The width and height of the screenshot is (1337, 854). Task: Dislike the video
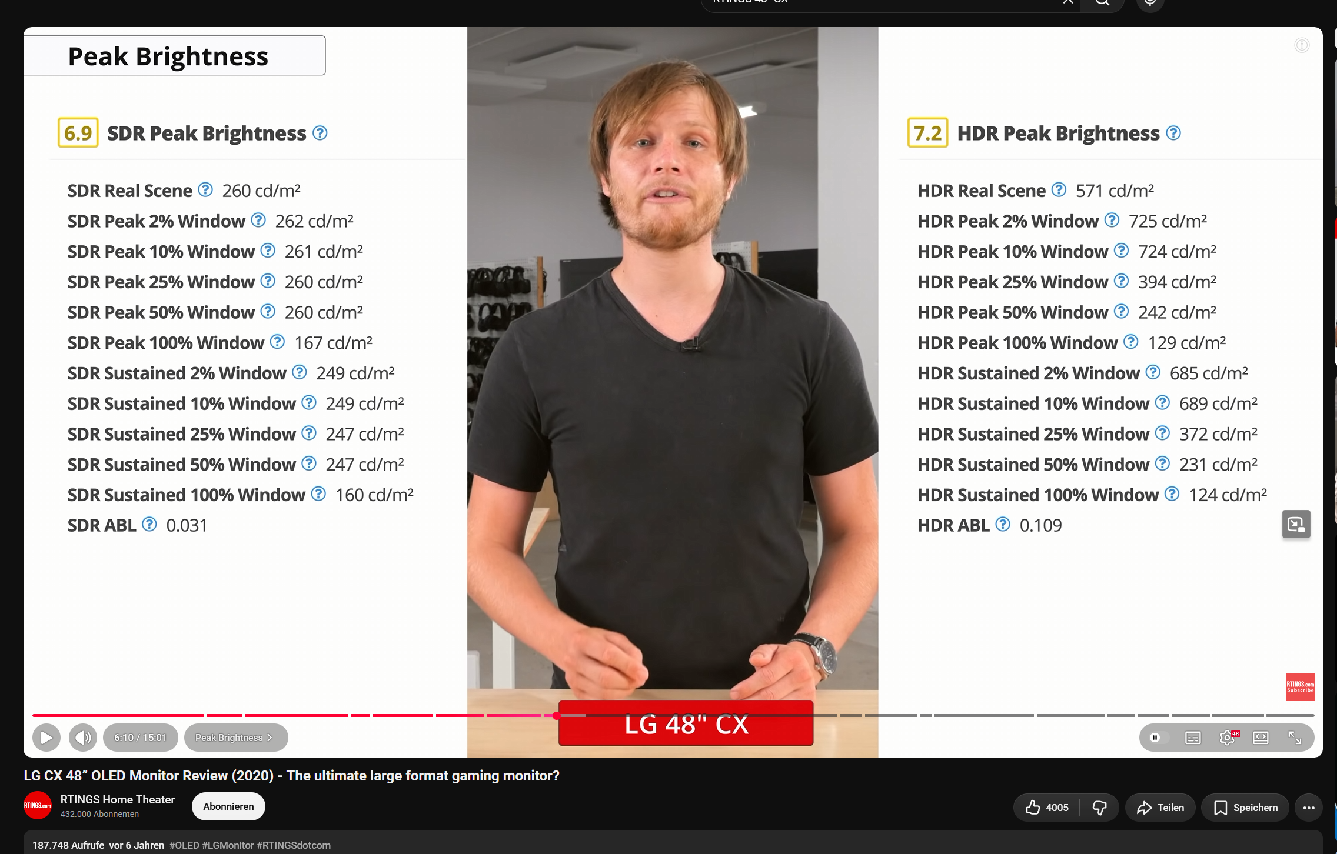pos(1099,808)
